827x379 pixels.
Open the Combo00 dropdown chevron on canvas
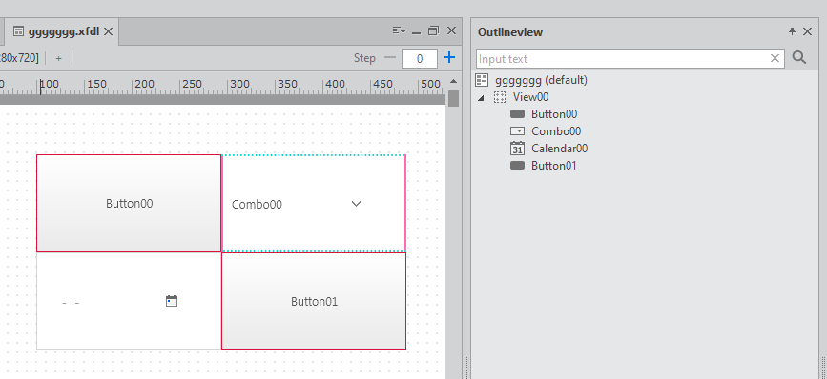[356, 204]
